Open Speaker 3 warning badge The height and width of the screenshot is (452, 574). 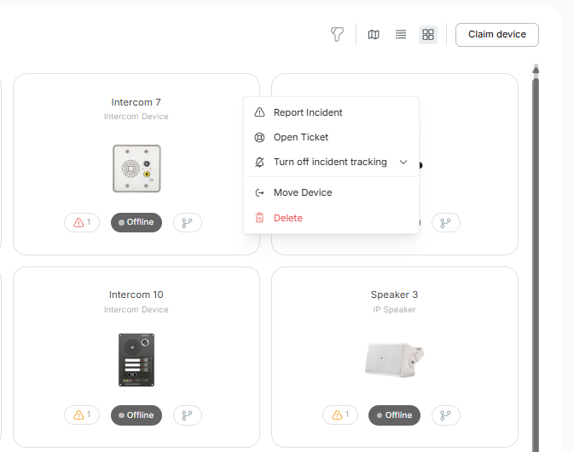(340, 415)
